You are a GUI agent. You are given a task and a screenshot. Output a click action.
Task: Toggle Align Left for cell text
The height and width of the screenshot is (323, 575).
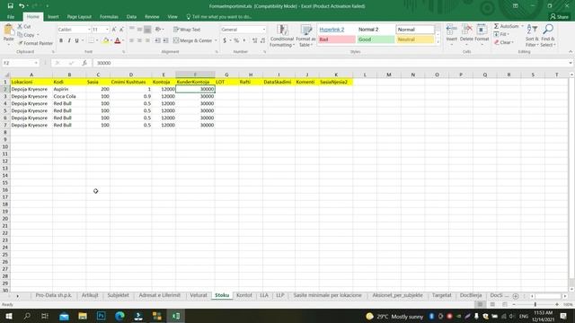(131, 40)
